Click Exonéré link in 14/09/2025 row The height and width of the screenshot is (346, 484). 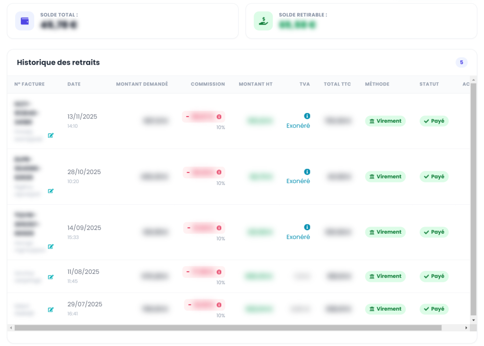pos(298,237)
